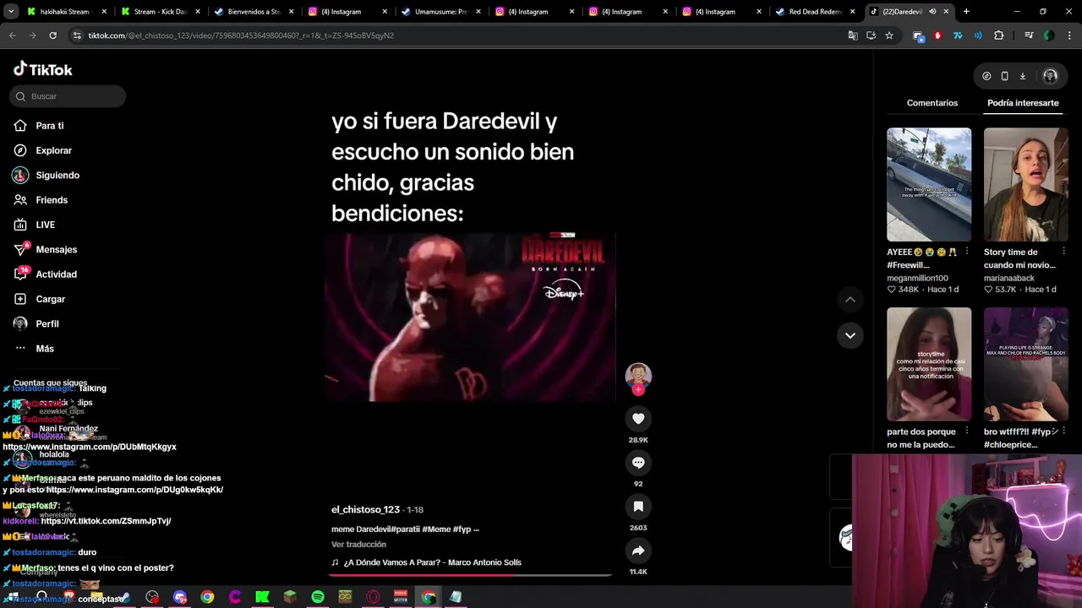
Task: Open the AYEEE #Freewill video thumbnail
Action: pyautogui.click(x=929, y=184)
